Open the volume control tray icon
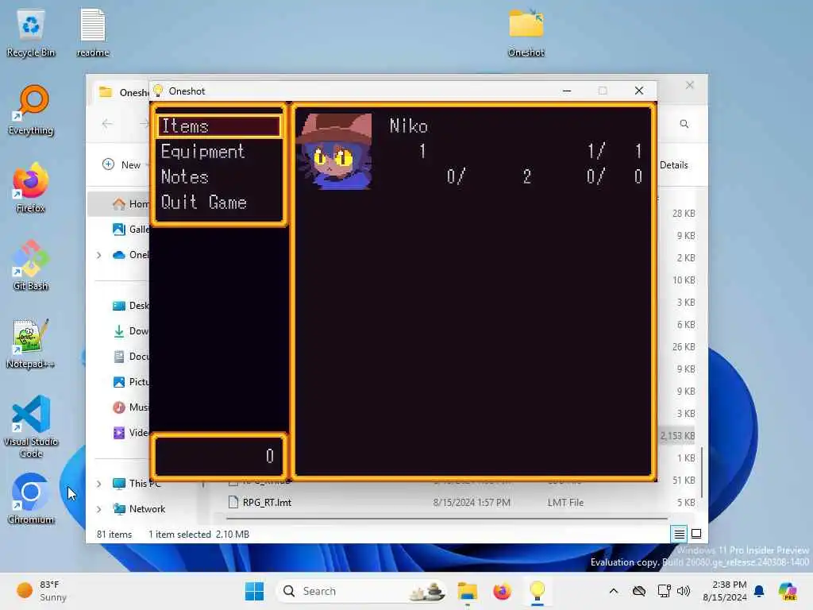 pyautogui.click(x=684, y=591)
